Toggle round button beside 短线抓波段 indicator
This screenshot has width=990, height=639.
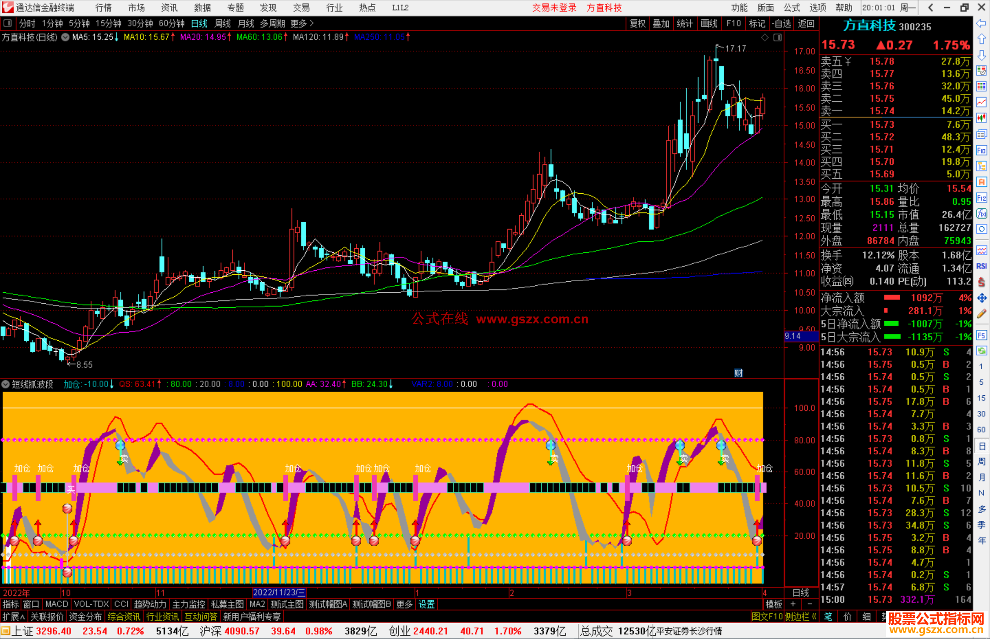(x=5, y=384)
